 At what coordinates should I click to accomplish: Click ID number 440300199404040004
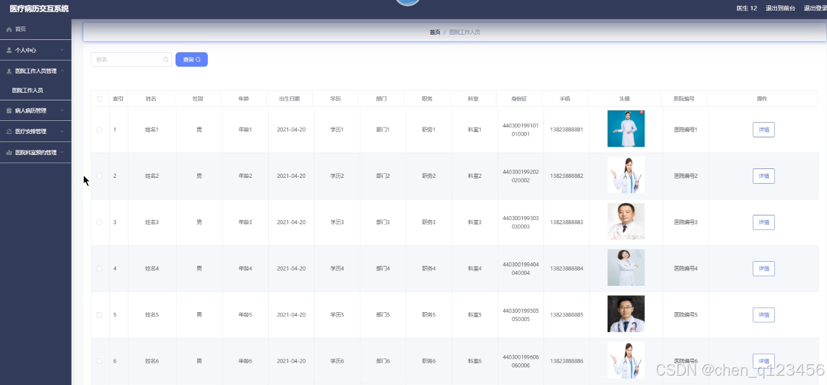point(521,269)
